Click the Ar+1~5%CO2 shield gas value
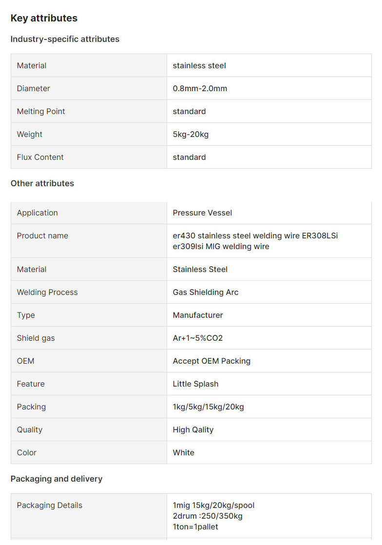382x545 pixels. (x=198, y=338)
